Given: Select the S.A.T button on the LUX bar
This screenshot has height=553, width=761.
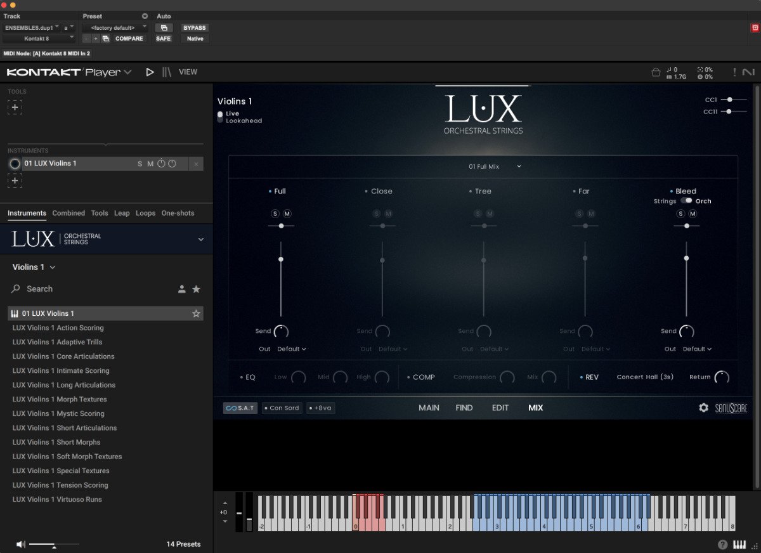Looking at the screenshot, I should tap(239, 408).
